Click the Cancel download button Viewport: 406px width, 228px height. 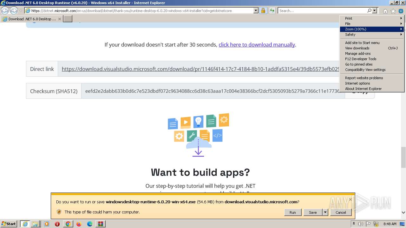[341, 212]
